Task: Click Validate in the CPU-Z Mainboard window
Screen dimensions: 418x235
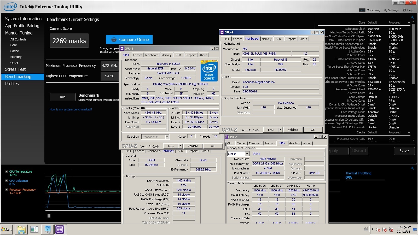Action: coord(293,130)
